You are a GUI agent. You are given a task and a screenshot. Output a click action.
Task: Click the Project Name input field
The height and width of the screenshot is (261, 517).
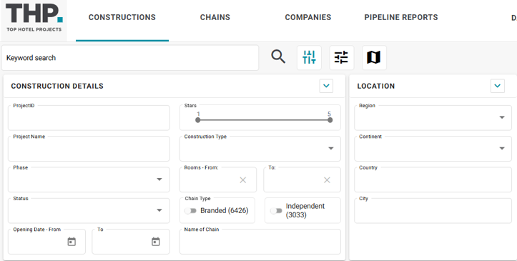(x=89, y=149)
